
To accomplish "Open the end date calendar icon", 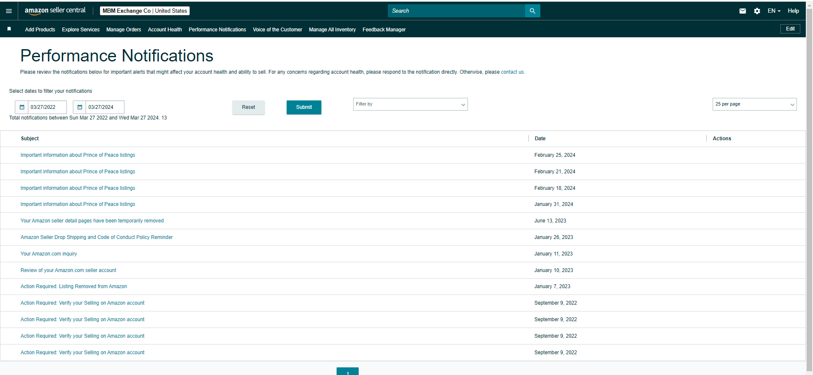I will pyautogui.click(x=80, y=107).
